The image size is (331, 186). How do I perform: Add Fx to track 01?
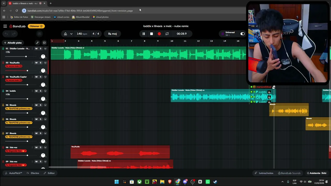(8, 52)
